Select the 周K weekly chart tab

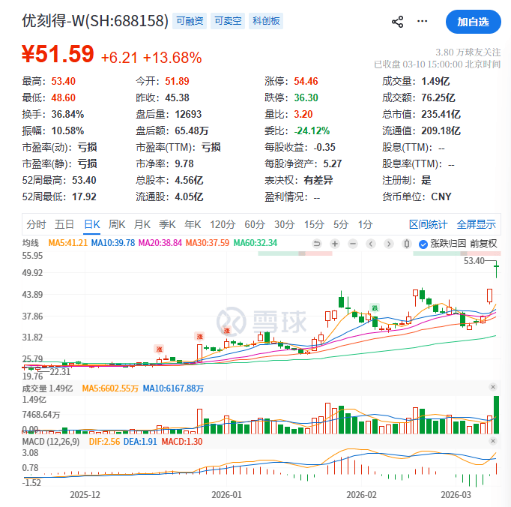click(117, 224)
